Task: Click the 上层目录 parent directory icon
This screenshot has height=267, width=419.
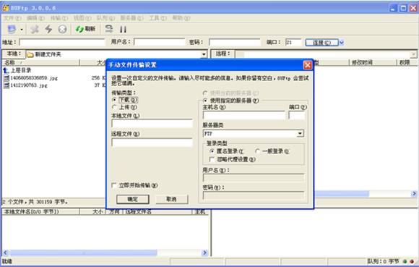Action: click(x=7, y=70)
